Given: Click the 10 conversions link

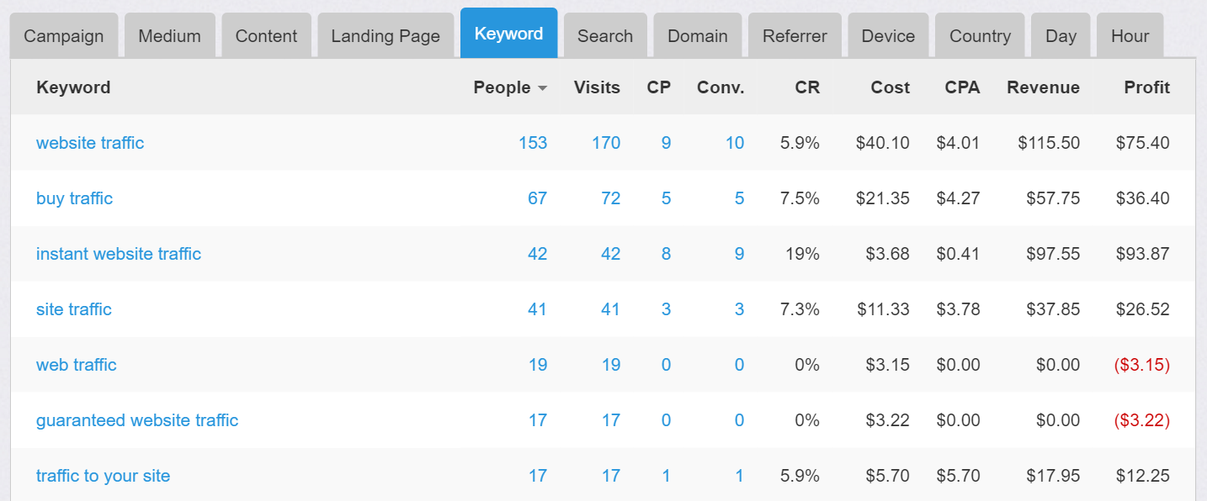Looking at the screenshot, I should click(x=735, y=143).
